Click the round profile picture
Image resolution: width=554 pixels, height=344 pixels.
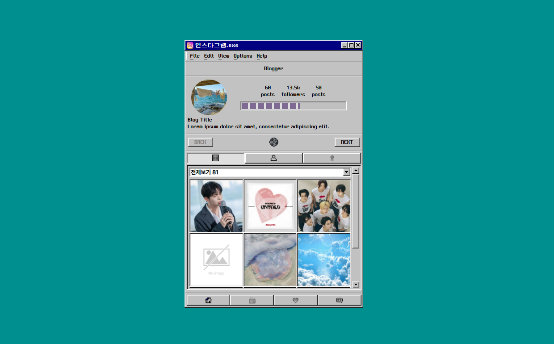click(x=209, y=97)
